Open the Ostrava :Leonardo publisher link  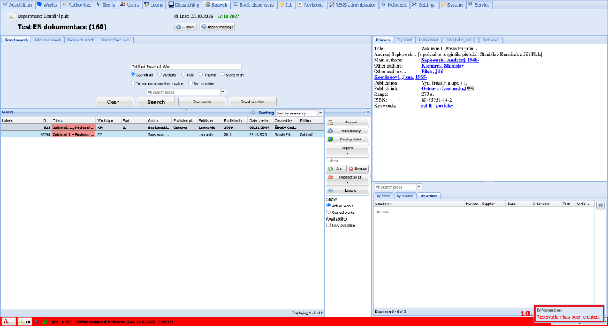(x=443, y=88)
